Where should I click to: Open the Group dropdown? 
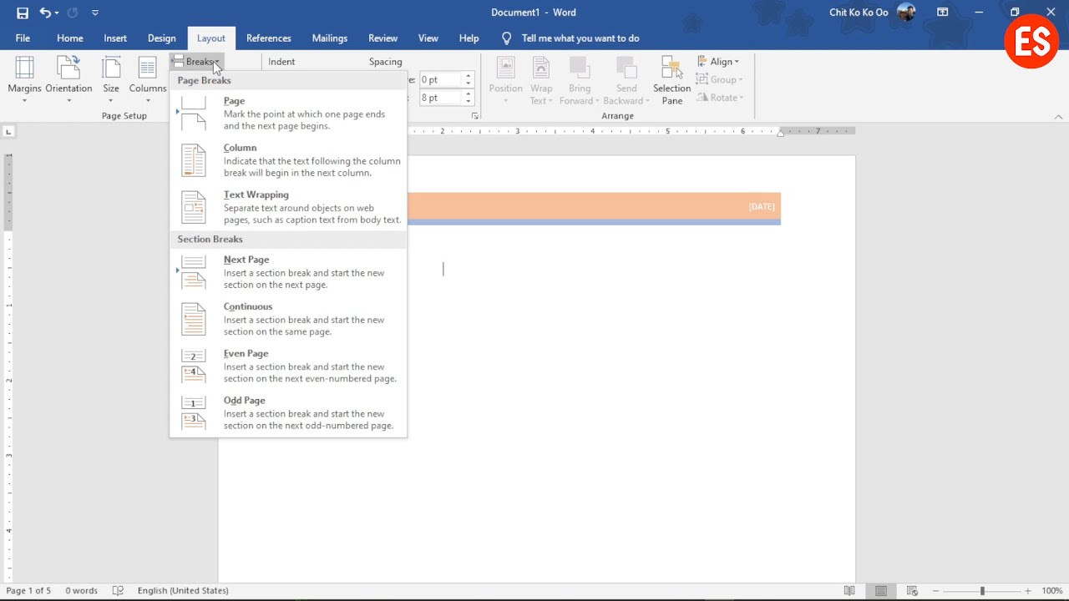(720, 80)
